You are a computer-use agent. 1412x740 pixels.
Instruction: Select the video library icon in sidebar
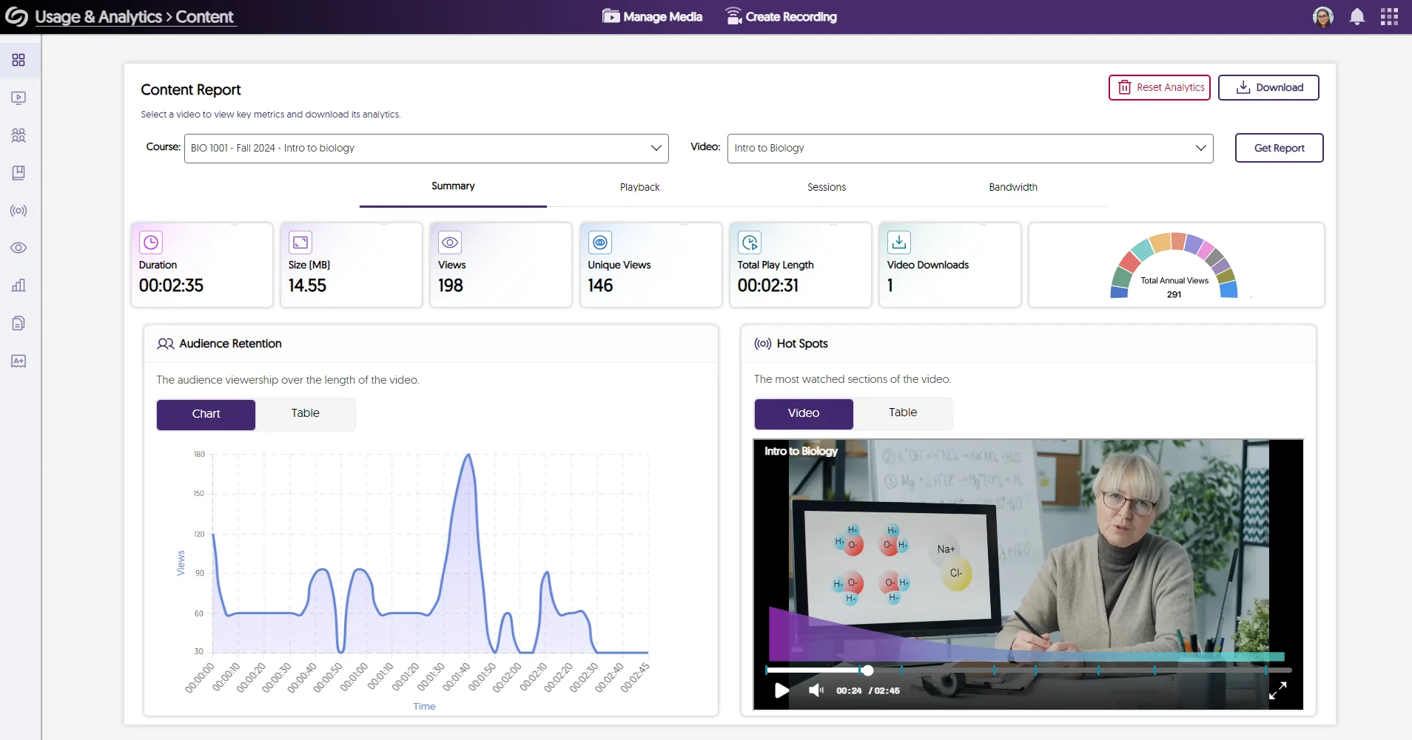[x=19, y=98]
